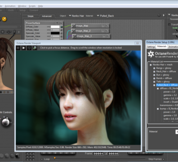Collapse Image_Map node window button
The width and height of the screenshot is (178, 162).
coord(103,26)
